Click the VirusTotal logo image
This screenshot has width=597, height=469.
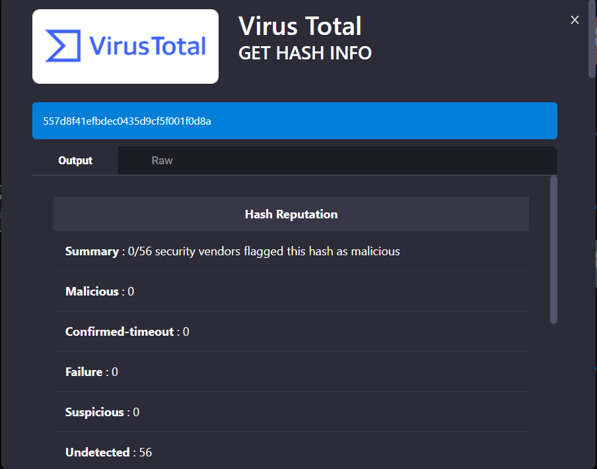pos(125,46)
